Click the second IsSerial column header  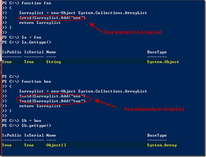(34, 135)
